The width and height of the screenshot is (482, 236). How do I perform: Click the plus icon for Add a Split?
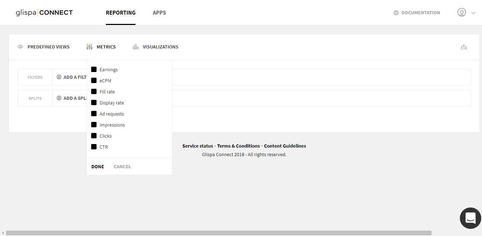point(59,98)
